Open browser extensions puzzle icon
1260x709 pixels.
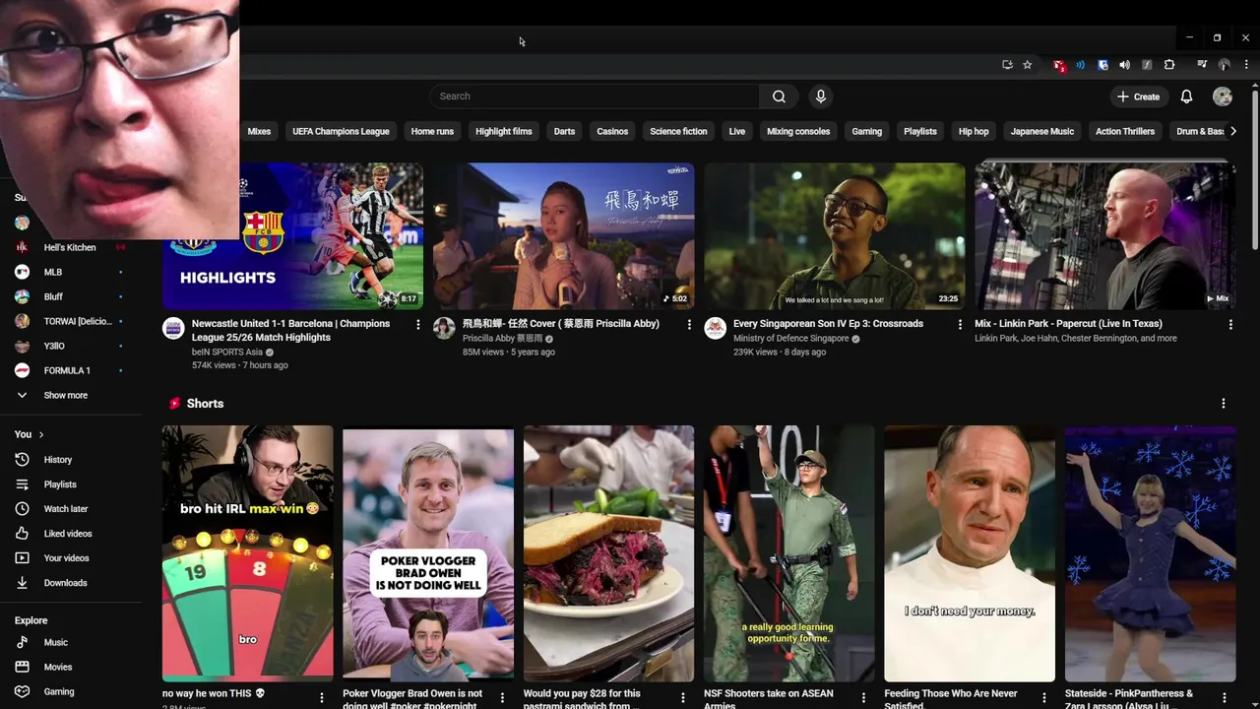(x=1169, y=65)
